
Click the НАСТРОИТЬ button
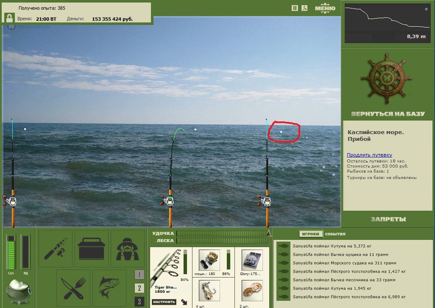pyautogui.click(x=164, y=302)
